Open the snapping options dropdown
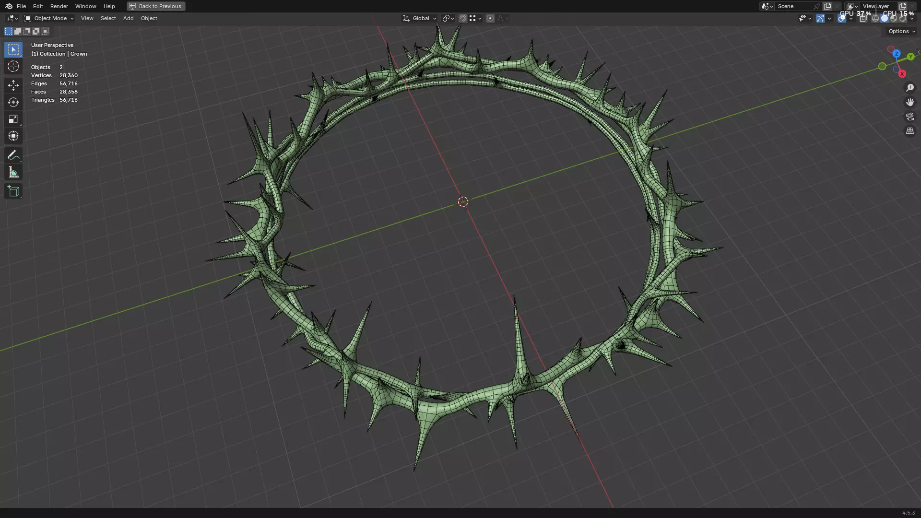 coord(476,18)
